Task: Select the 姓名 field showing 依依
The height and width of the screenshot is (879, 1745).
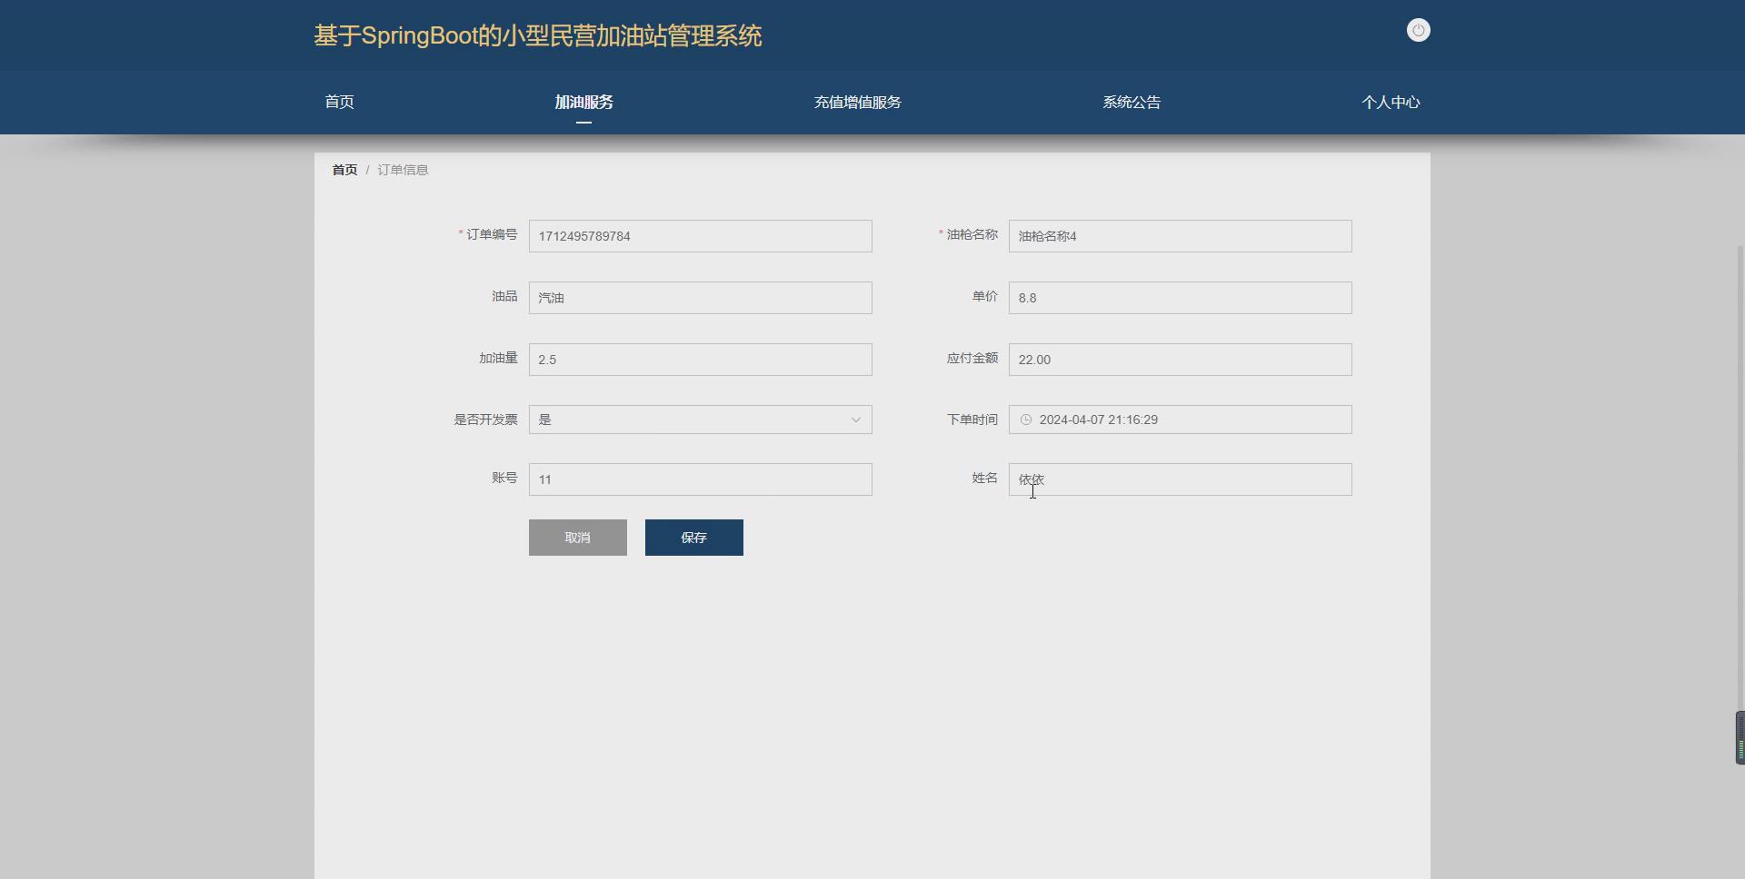Action: pos(1179,479)
